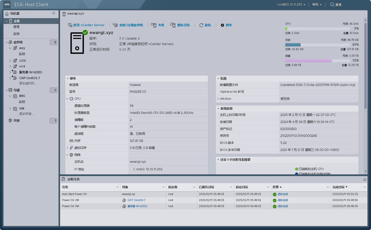Click the VMware vm logo icon

(x=7, y=4)
